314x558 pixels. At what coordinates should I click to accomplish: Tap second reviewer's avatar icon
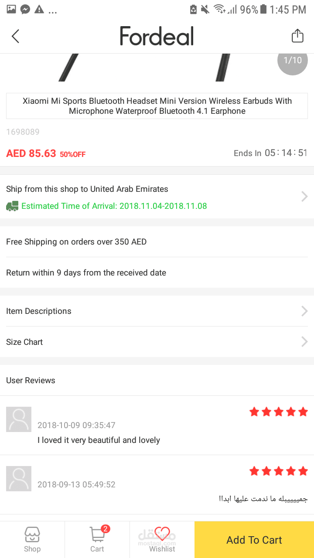click(x=19, y=479)
